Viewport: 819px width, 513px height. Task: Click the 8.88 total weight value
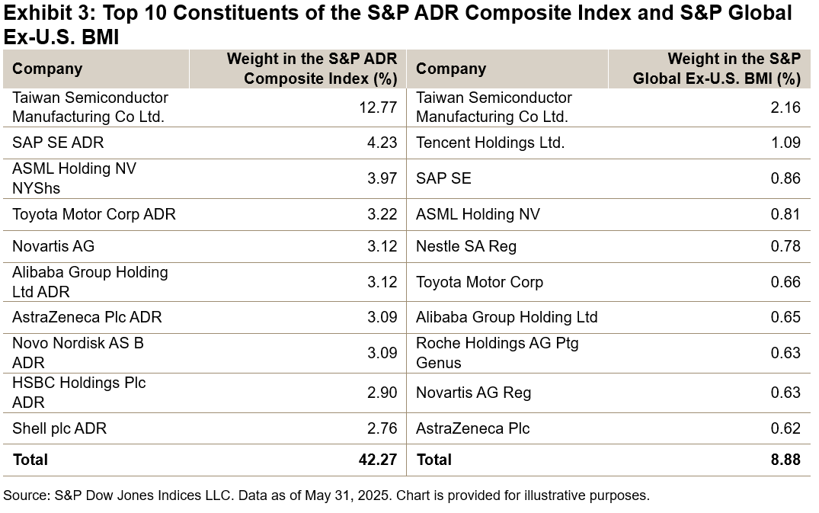(785, 460)
